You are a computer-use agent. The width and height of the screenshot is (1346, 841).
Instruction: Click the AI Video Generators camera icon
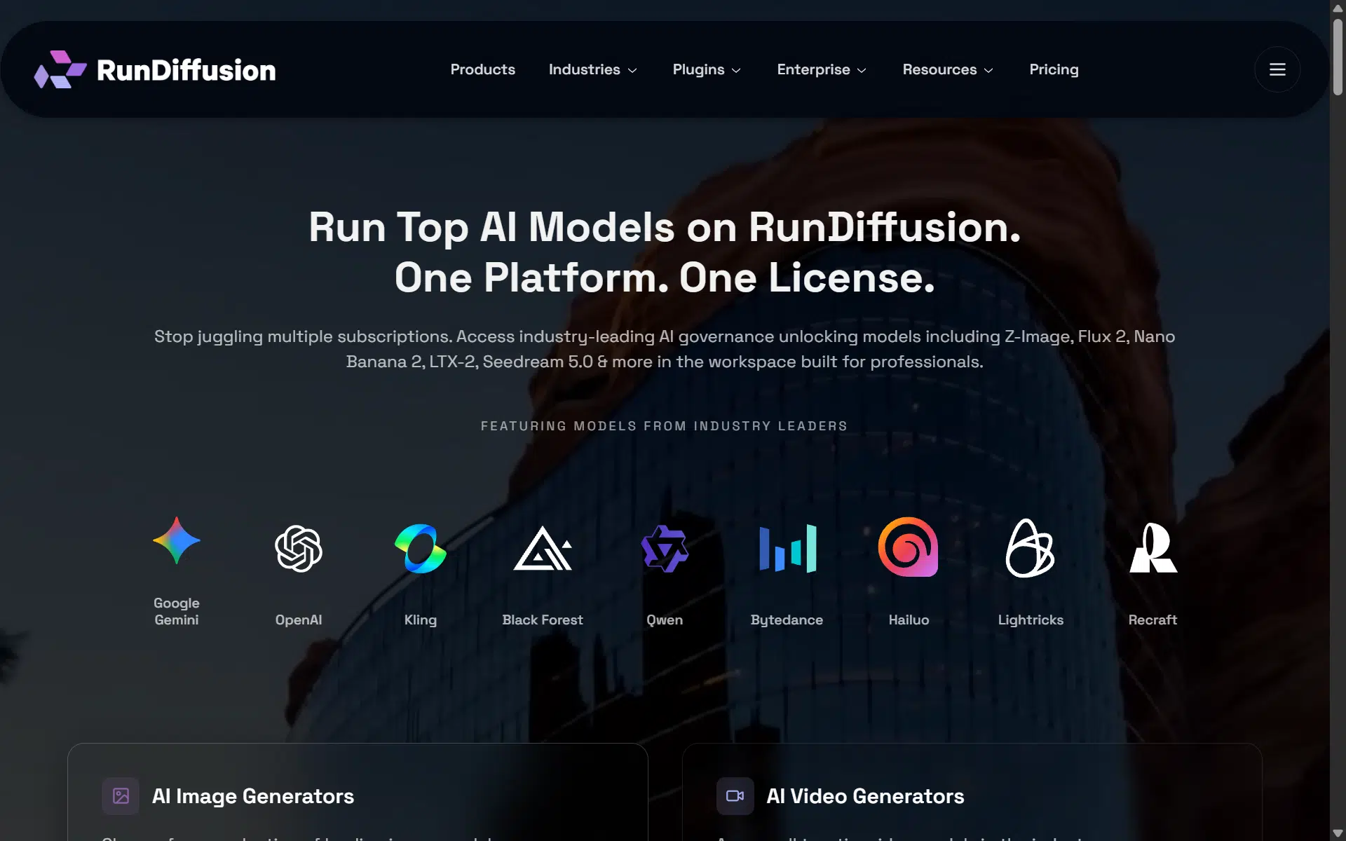tap(735, 796)
